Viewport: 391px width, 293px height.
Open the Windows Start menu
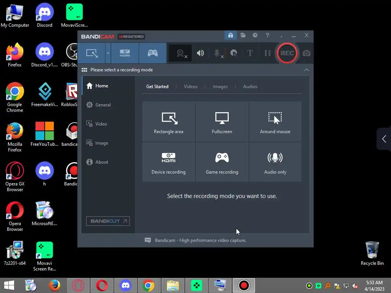[x=9, y=285]
